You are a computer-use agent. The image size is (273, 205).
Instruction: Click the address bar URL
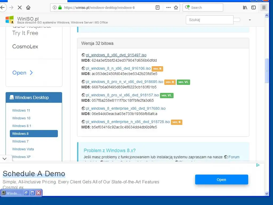coord(99,7)
